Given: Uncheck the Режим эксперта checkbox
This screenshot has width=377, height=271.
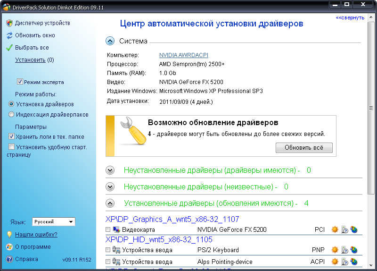Looking at the screenshot, I should pos(20,82).
